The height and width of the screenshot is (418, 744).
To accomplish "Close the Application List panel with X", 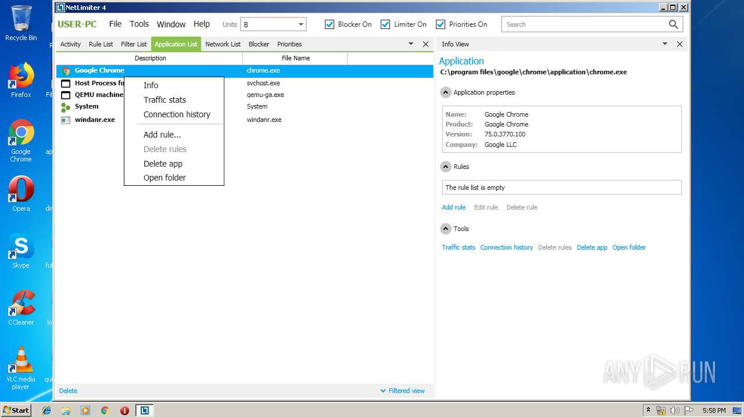I will coord(425,44).
